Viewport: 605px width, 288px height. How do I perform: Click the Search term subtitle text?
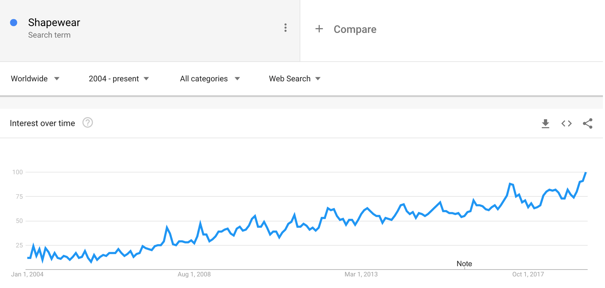[49, 35]
